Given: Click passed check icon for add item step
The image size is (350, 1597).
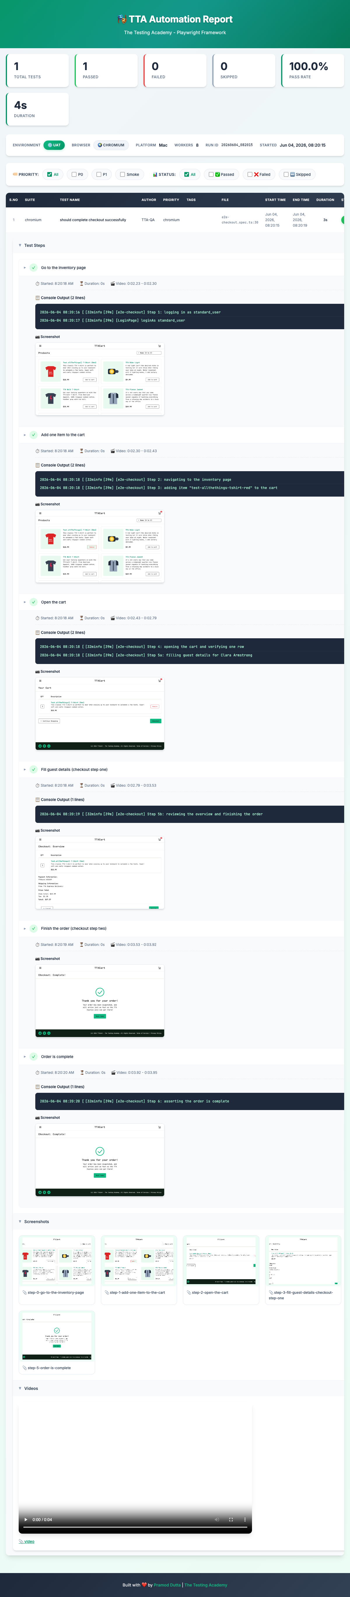Looking at the screenshot, I should (34, 435).
